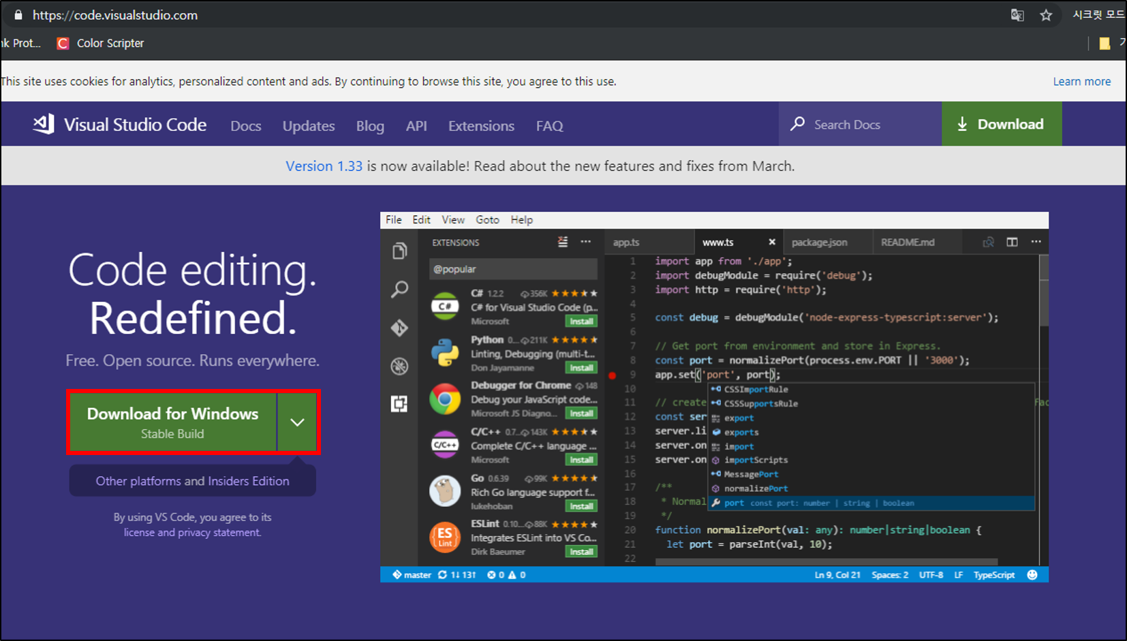The width and height of the screenshot is (1127, 641).
Task: Open the Color Scripter bookmark
Action: [x=101, y=43]
